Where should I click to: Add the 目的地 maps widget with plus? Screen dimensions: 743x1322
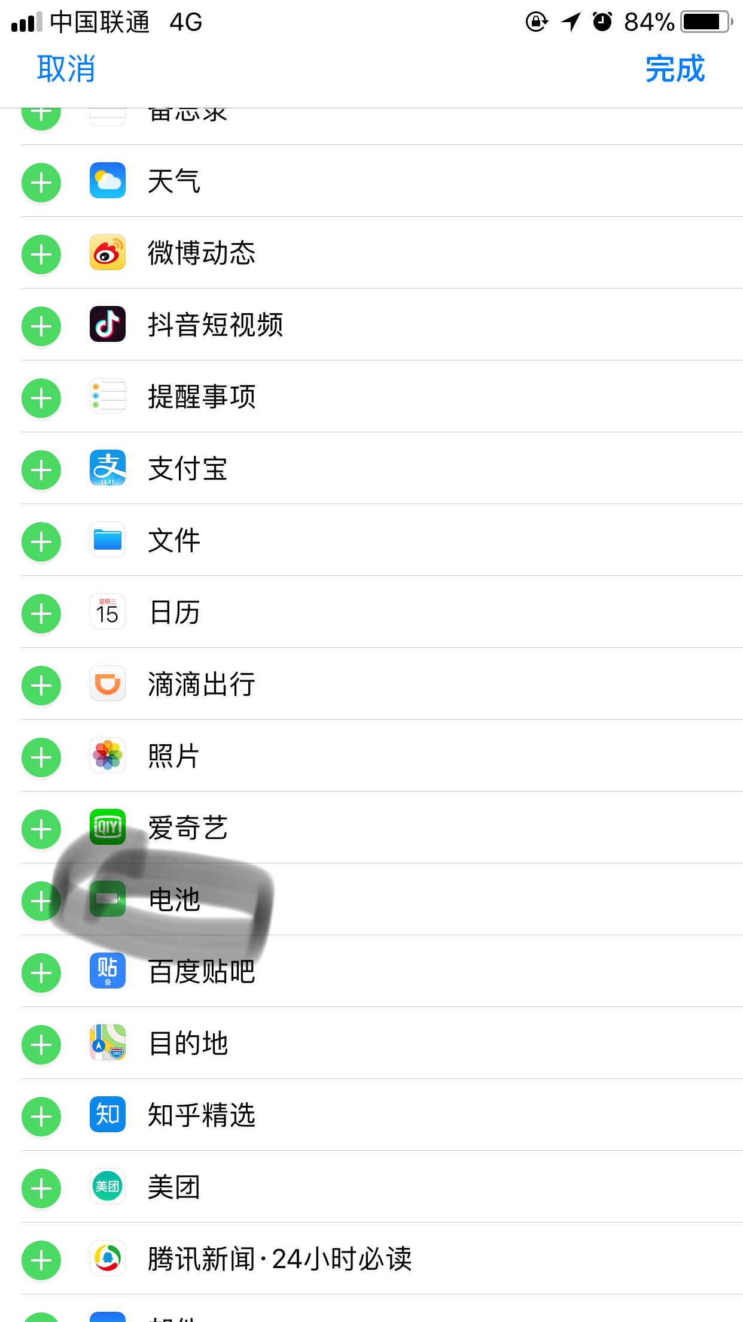pos(41,1045)
